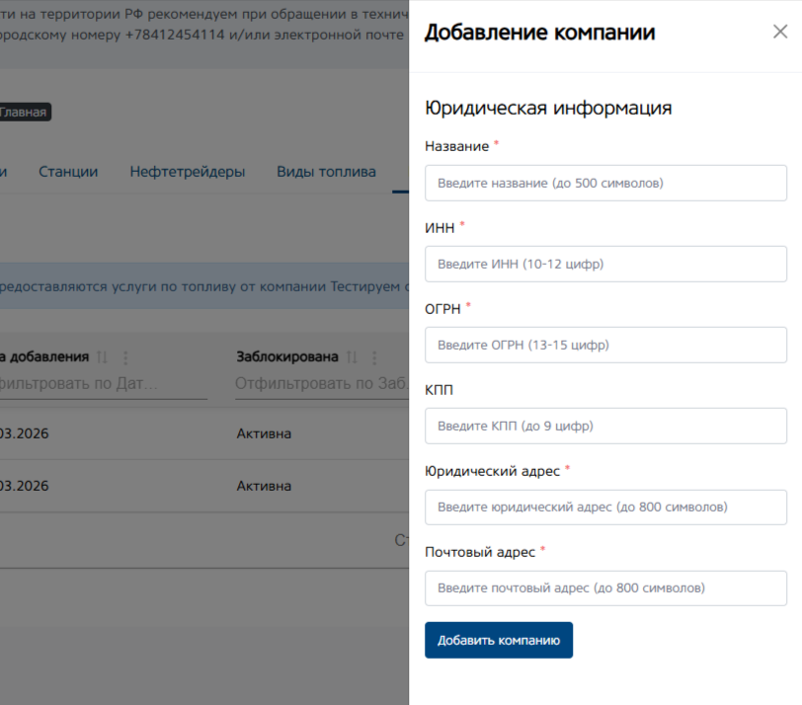Sort by the date added column

[103, 357]
